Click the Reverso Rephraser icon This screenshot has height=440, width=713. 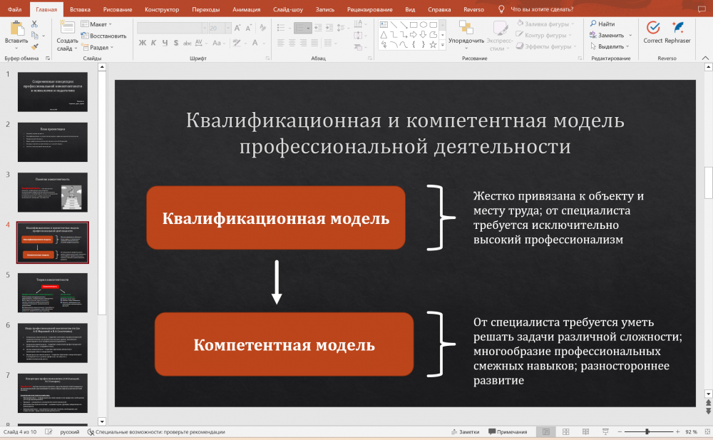tap(678, 28)
